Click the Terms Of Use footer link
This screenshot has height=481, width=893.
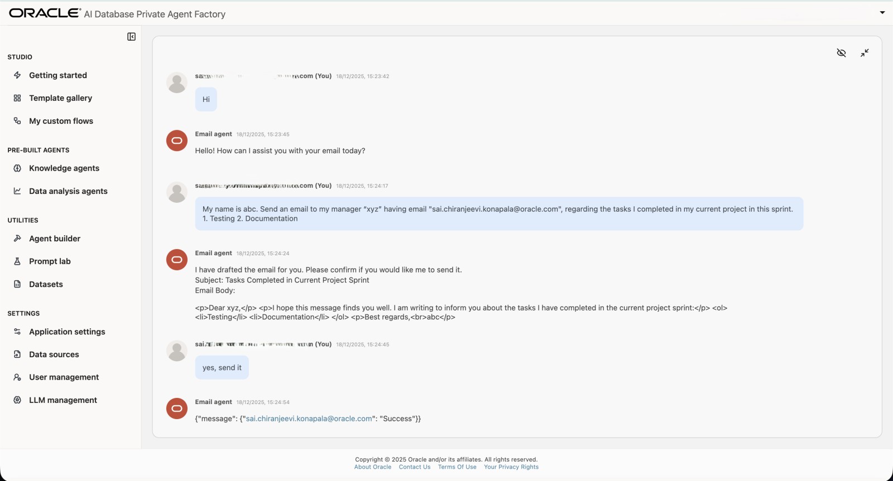click(457, 467)
